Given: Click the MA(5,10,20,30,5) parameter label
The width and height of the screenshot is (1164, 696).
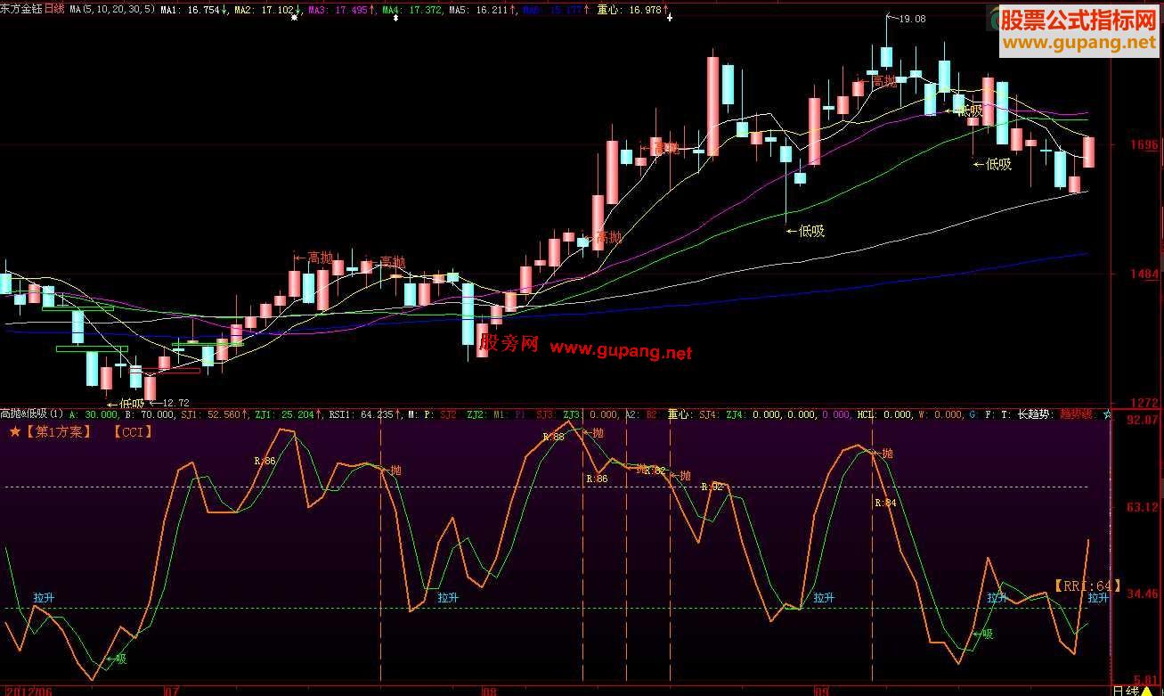Looking at the screenshot, I should click(111, 9).
